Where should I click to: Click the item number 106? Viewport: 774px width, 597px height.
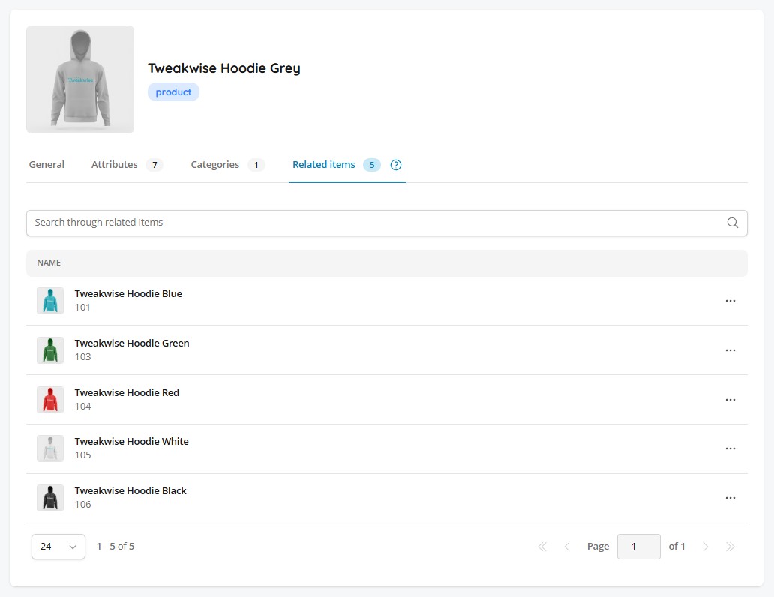(x=83, y=504)
